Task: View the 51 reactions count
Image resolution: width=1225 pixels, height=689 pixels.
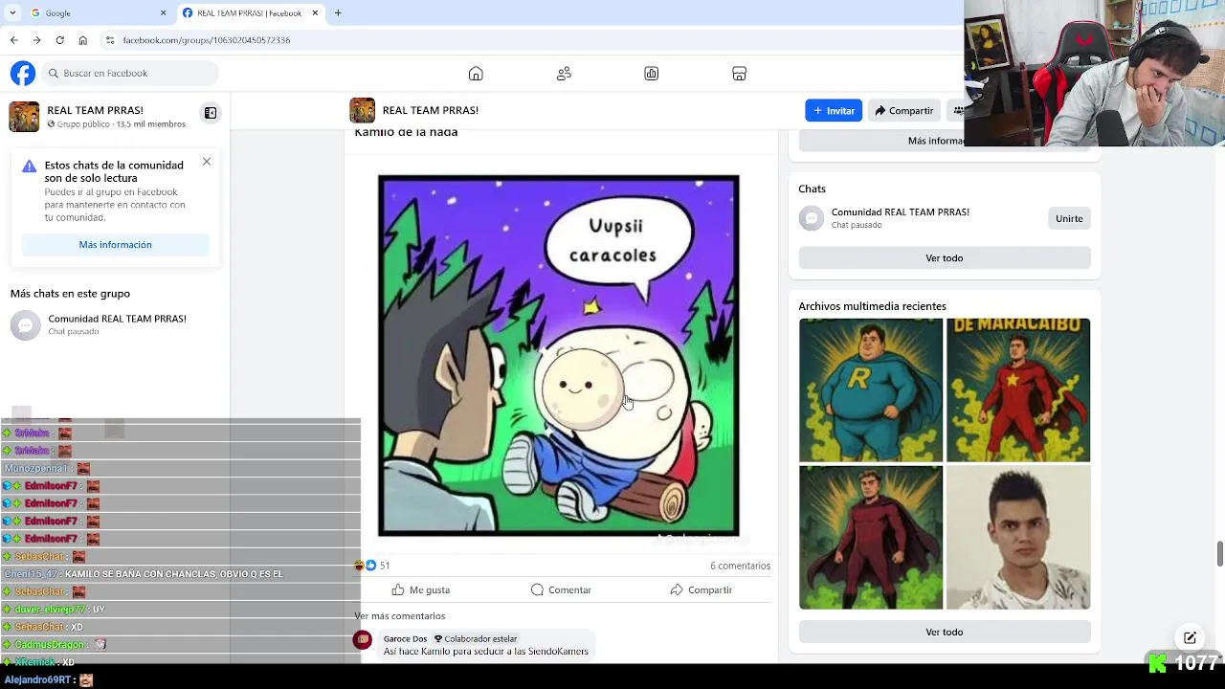Action: (385, 566)
